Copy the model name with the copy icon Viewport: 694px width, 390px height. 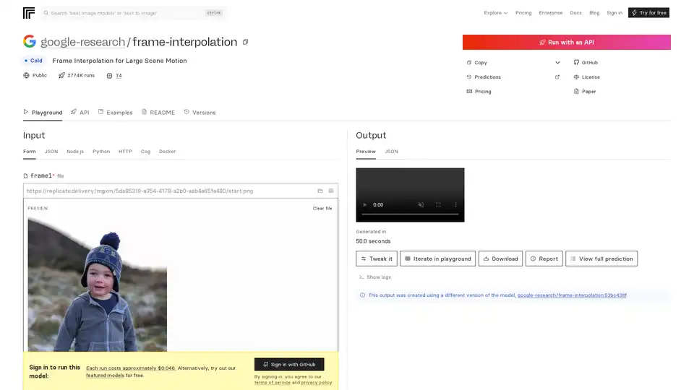pos(246,42)
